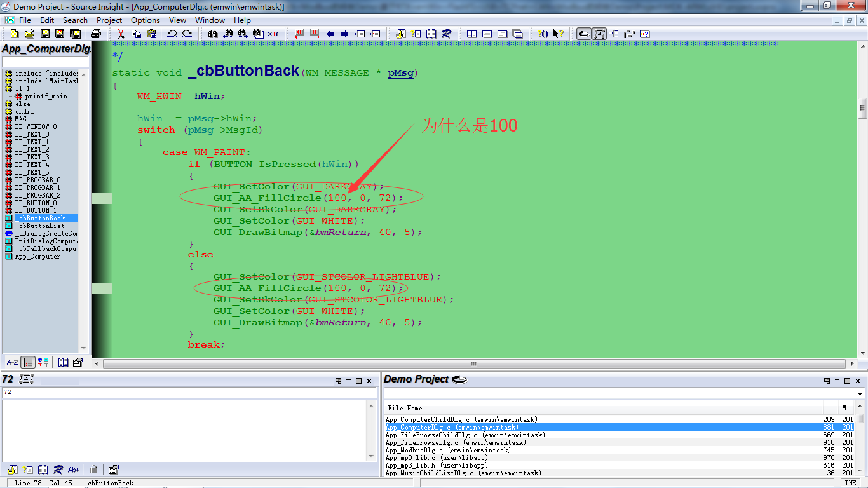The width and height of the screenshot is (868, 488).
Task: Click the Open File folder icon
Action: (x=29, y=34)
